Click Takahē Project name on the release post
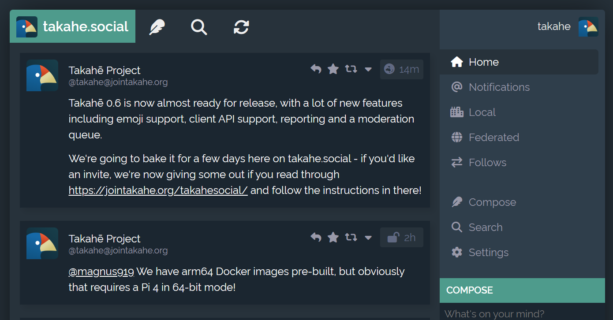The image size is (613, 320). (105, 70)
